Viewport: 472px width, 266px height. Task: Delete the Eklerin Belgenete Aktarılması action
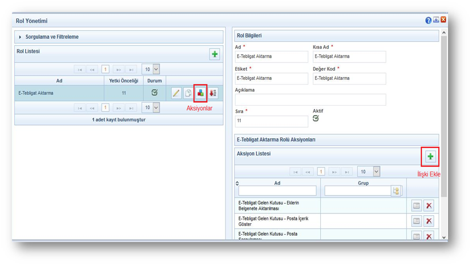click(429, 205)
